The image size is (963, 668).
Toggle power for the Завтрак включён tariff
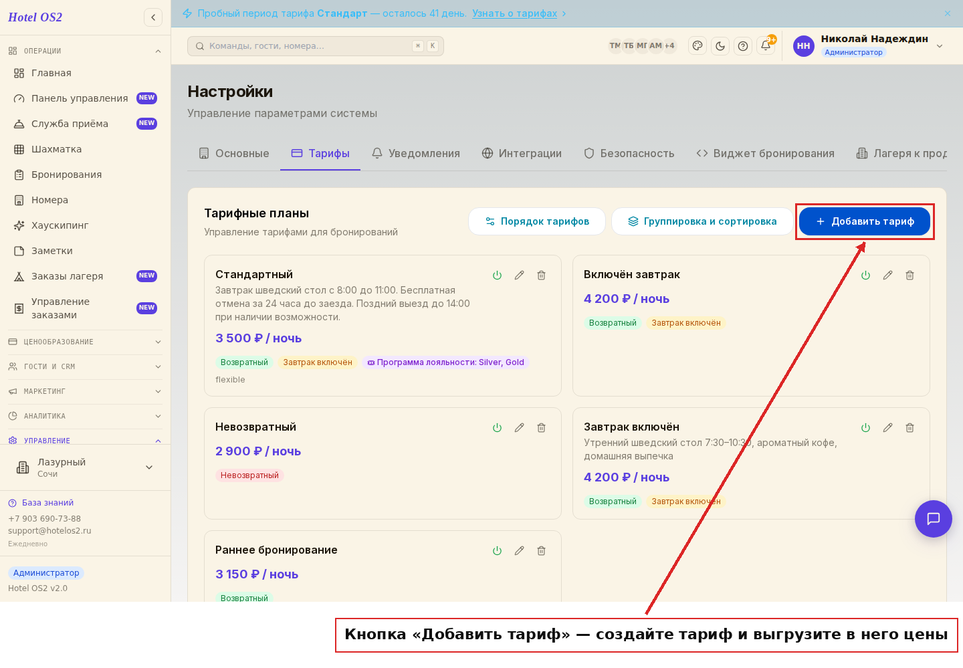pos(865,428)
